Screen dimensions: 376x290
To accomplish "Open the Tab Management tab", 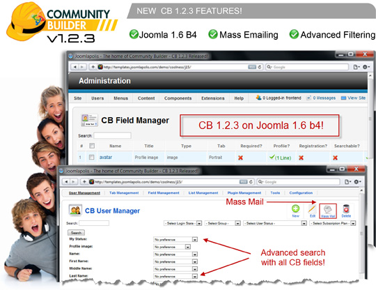I will click(x=124, y=193).
